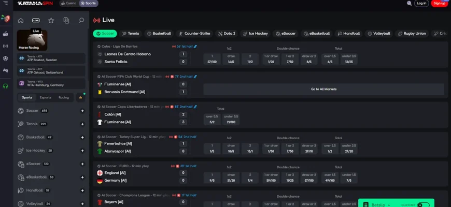This screenshot has height=207, width=451.
Task: Click the game controller icon in left rail
Action: pyautogui.click(x=6, y=70)
